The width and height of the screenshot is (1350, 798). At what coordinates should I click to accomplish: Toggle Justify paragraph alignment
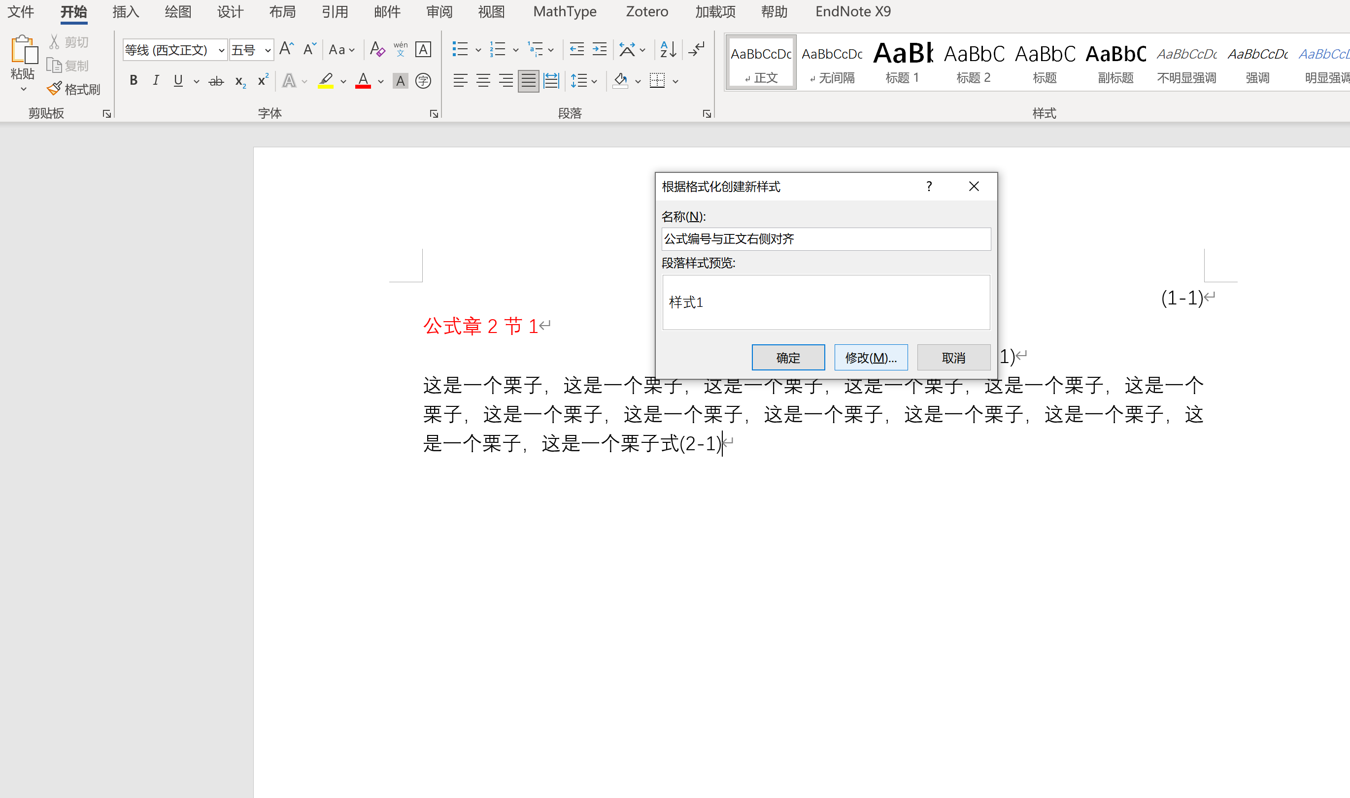pyautogui.click(x=528, y=81)
